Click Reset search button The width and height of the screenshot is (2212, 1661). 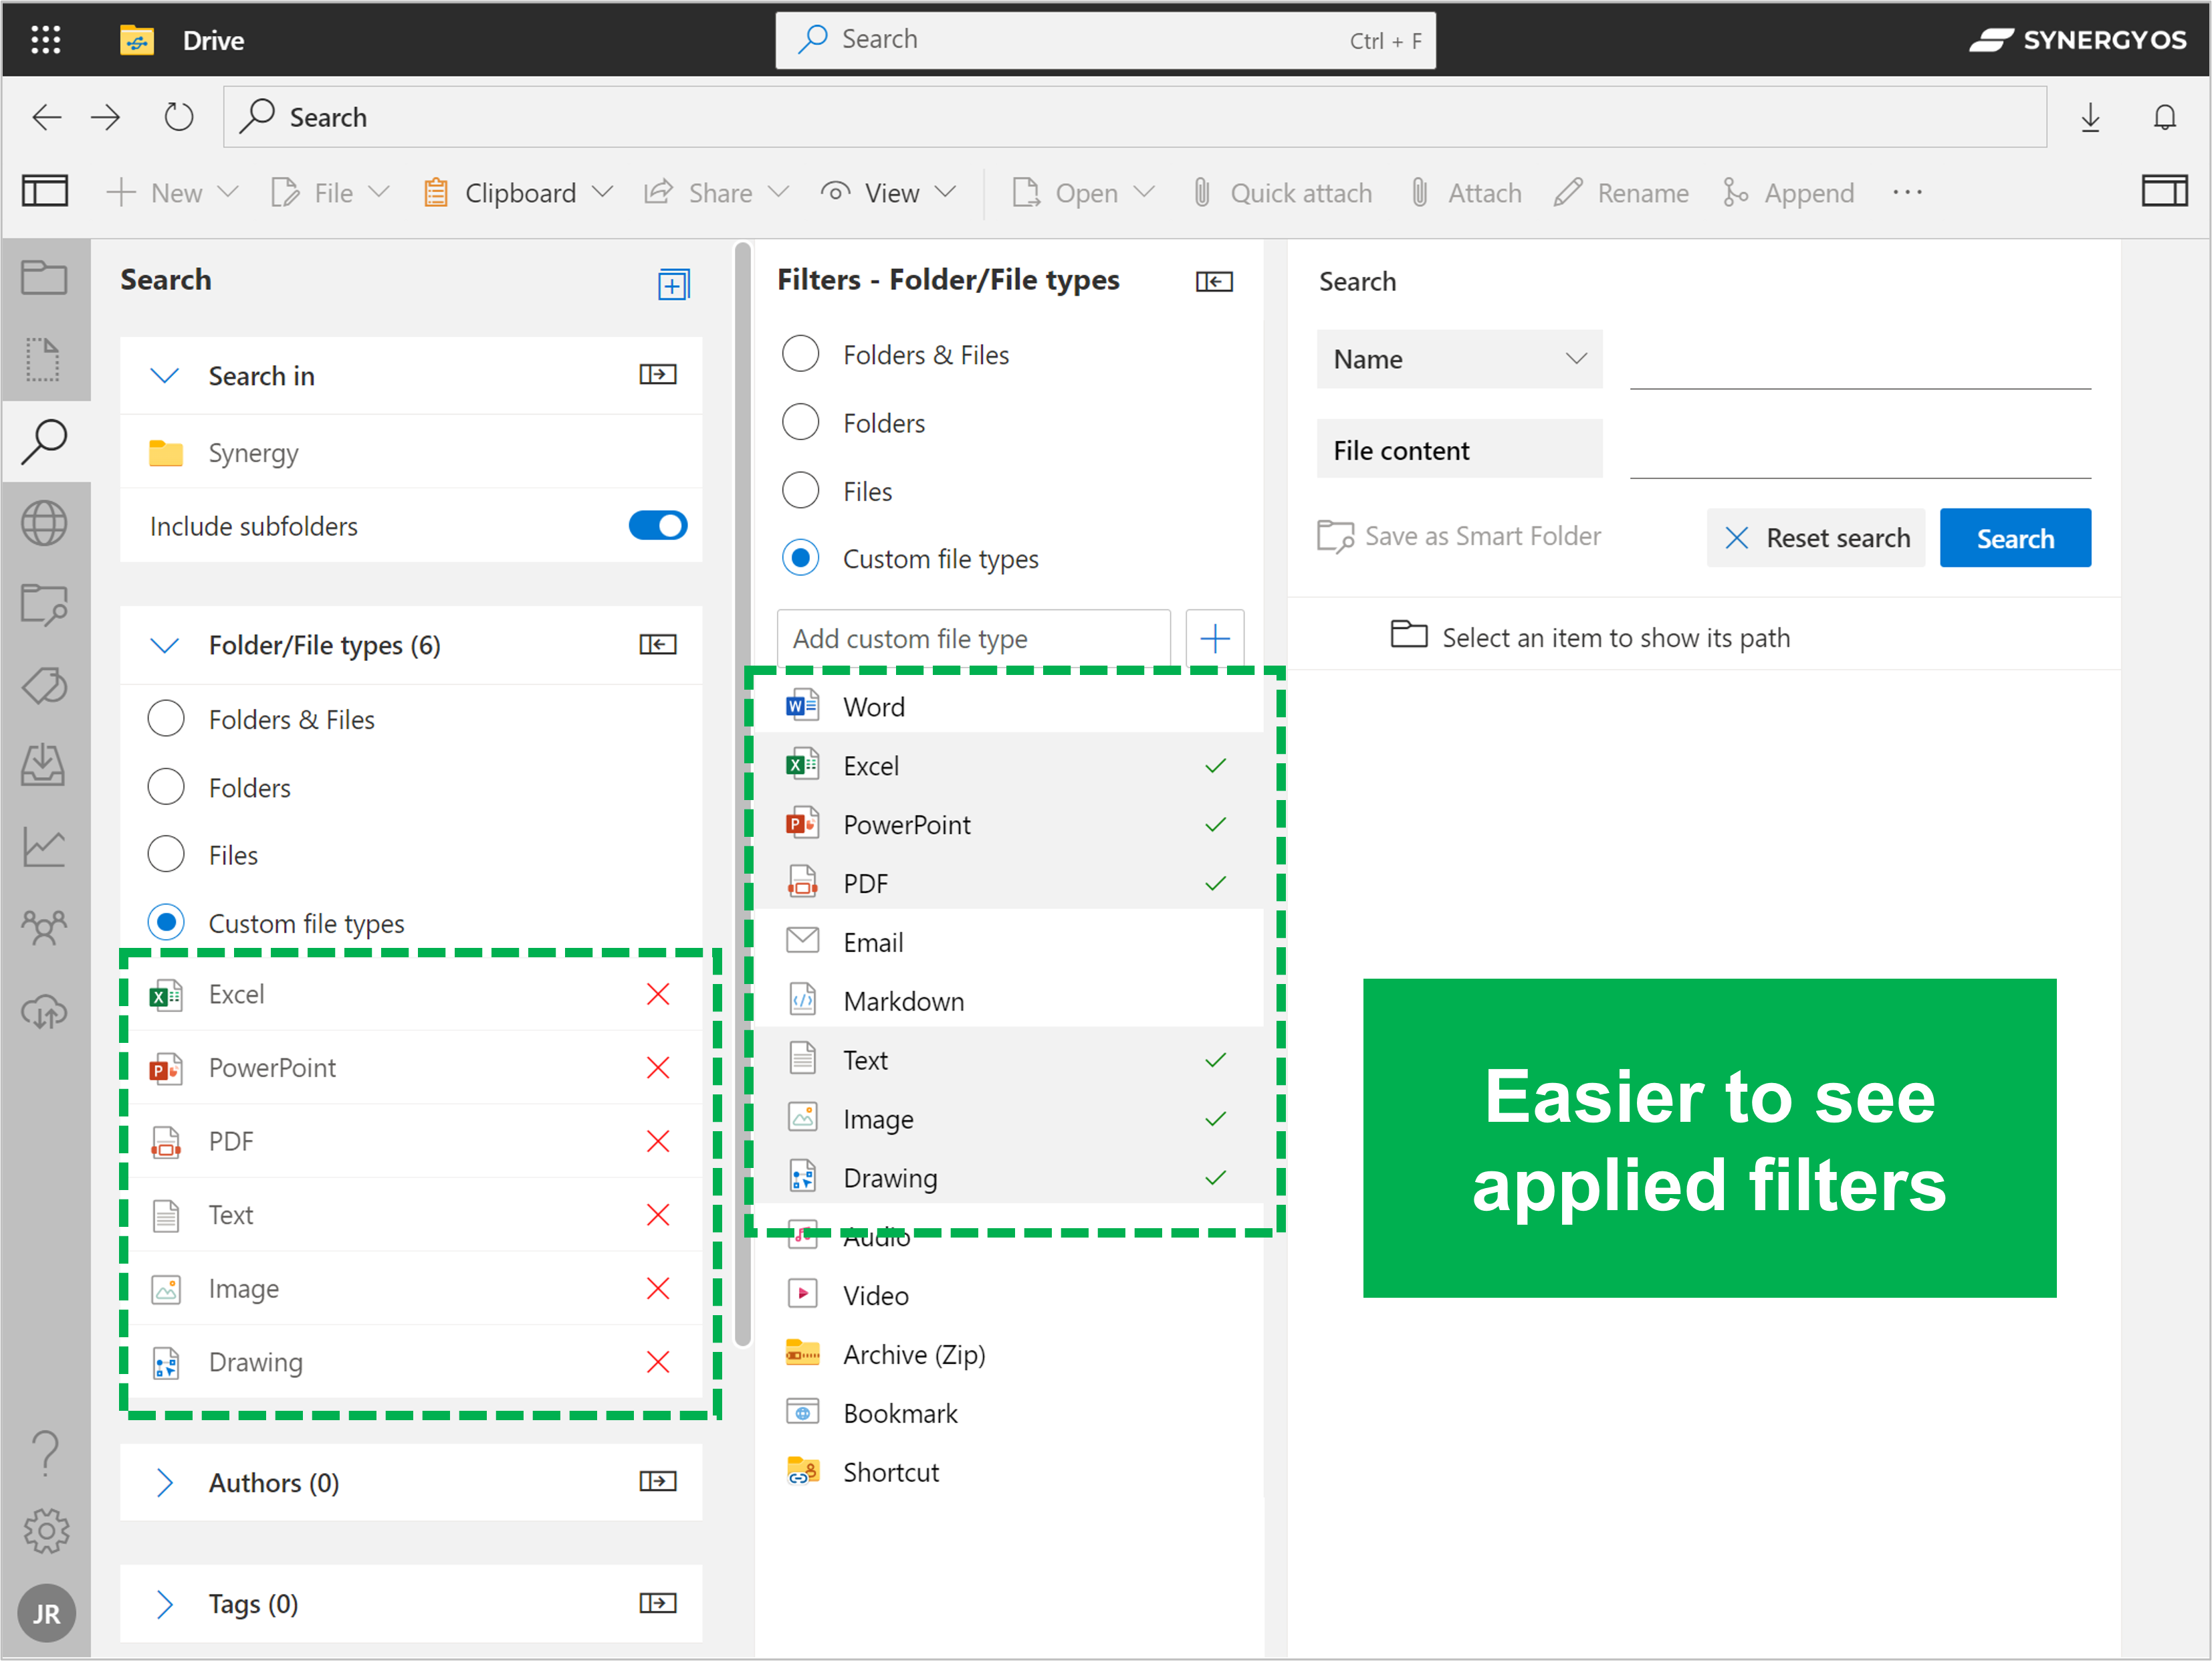click(1816, 537)
